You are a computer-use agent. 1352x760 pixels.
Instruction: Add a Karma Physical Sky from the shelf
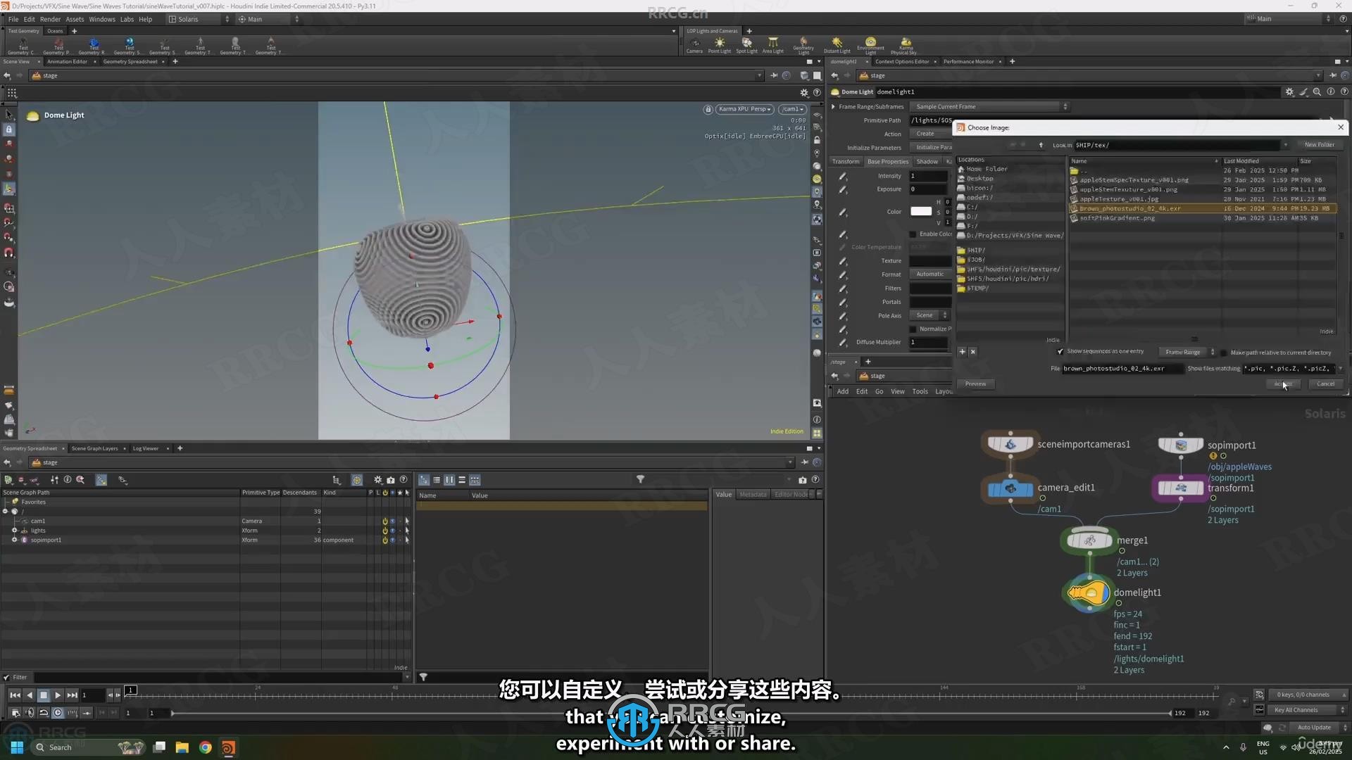click(905, 45)
